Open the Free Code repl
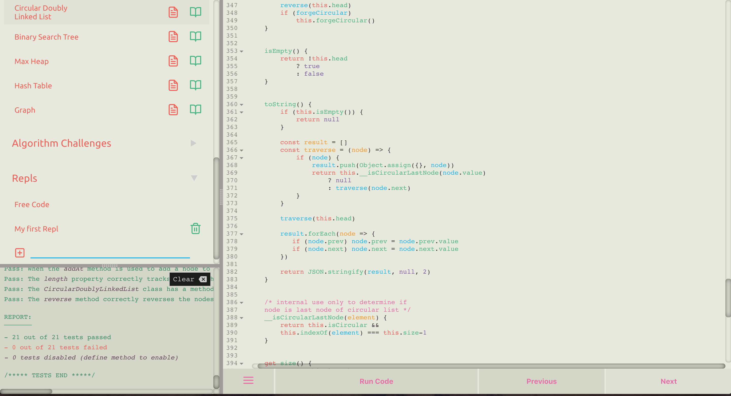This screenshot has height=396, width=731. coord(32,205)
